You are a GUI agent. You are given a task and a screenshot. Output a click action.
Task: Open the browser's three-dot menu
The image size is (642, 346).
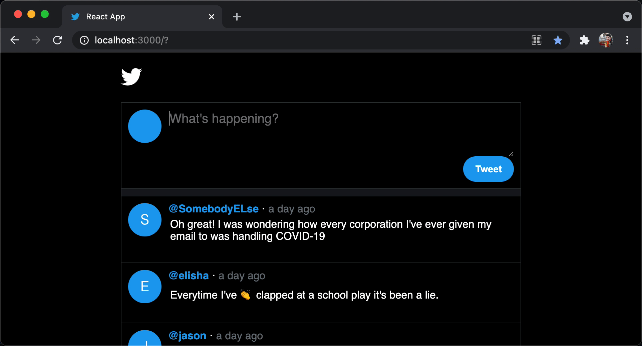pos(627,40)
